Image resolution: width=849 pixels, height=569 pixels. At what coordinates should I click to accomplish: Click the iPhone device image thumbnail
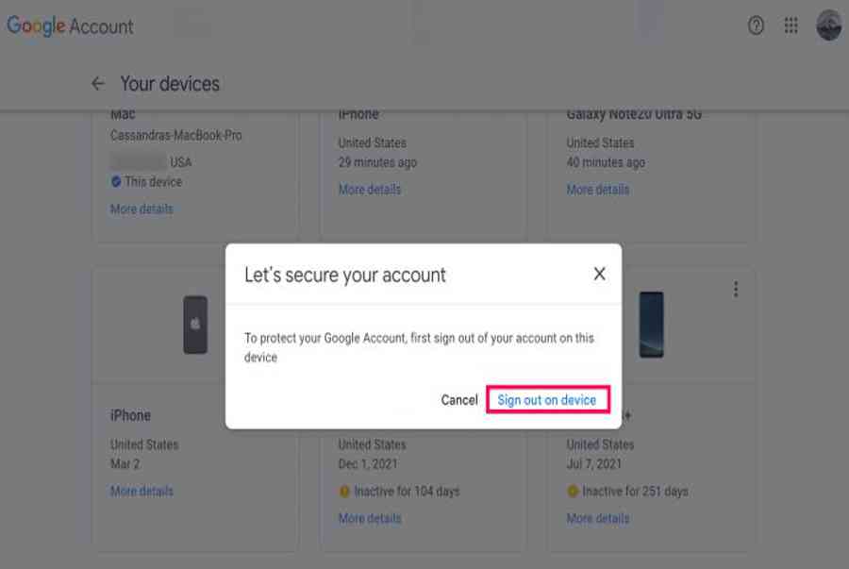(x=195, y=325)
